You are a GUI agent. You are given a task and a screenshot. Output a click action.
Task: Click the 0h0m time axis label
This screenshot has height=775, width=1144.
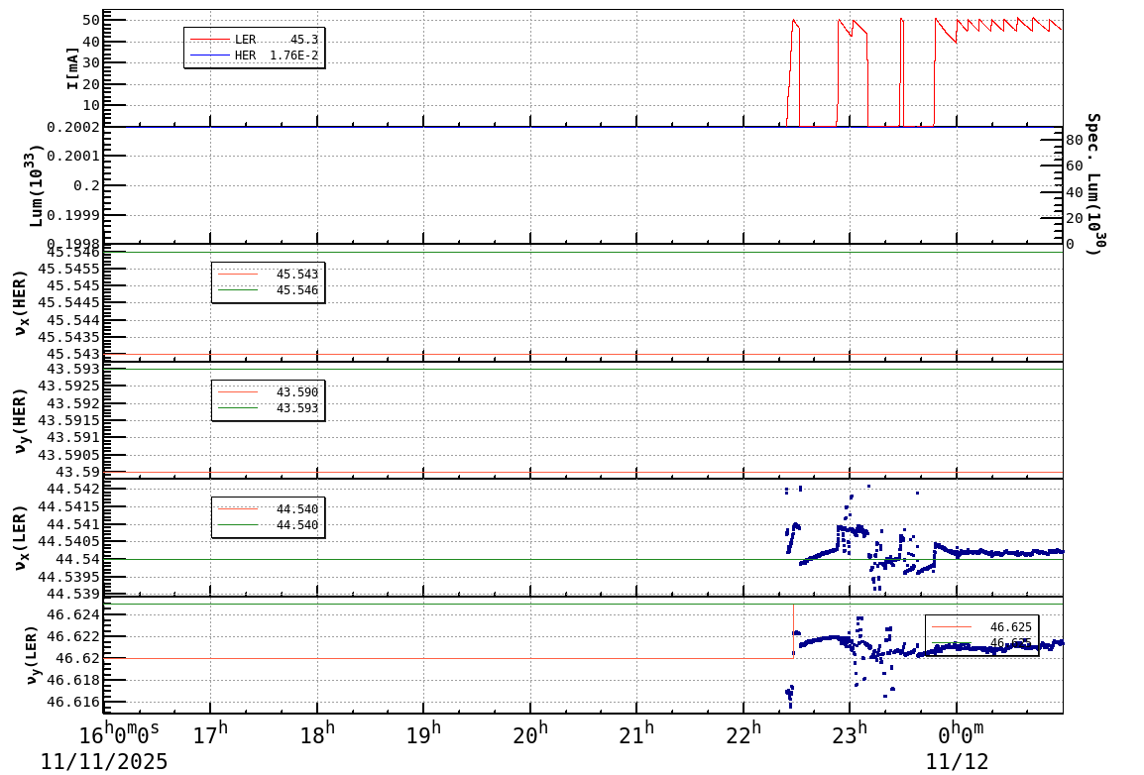[x=961, y=732]
